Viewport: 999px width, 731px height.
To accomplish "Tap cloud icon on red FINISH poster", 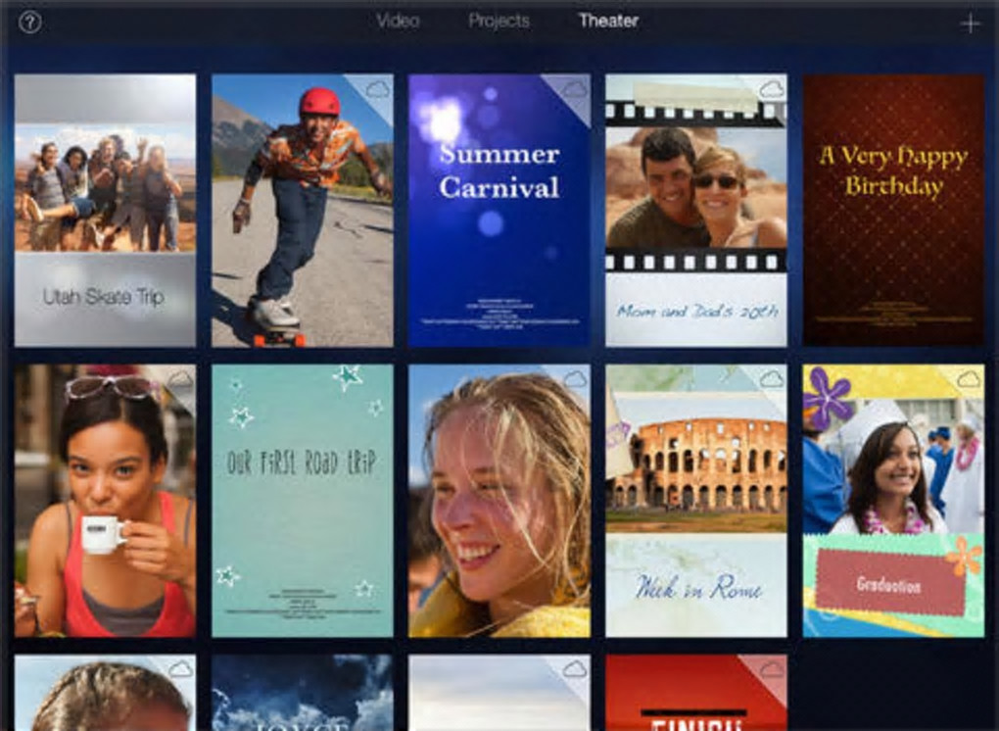I will [x=772, y=669].
